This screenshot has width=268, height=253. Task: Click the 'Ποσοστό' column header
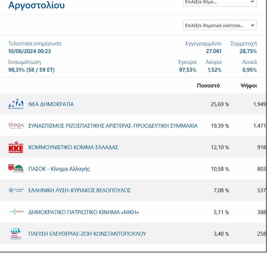pos(208,86)
